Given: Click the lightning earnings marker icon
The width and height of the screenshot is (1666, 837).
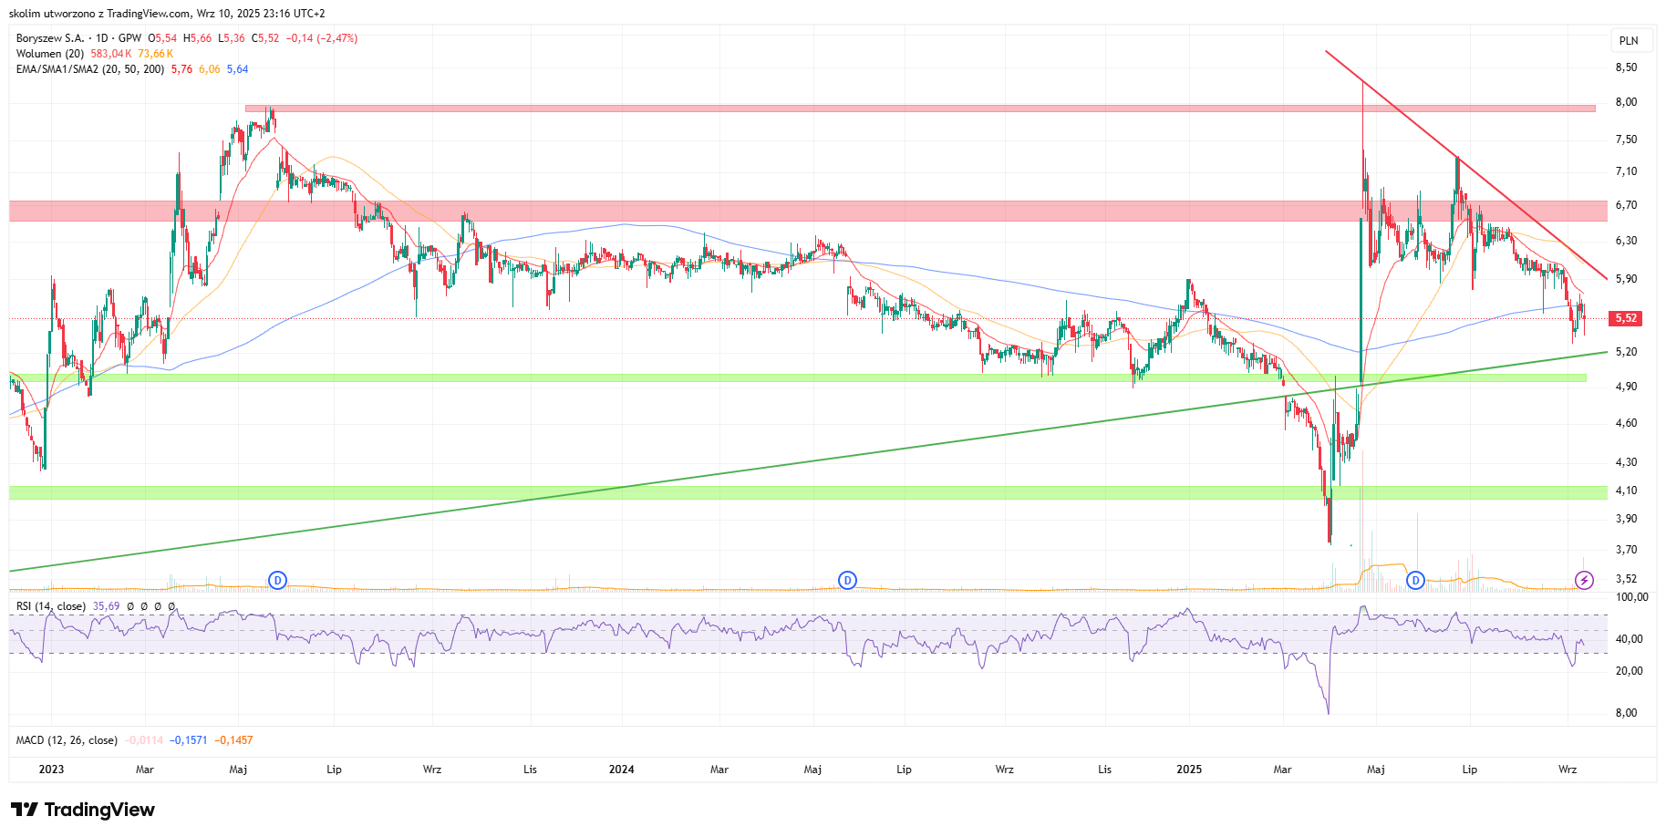Looking at the screenshot, I should click(1585, 580).
